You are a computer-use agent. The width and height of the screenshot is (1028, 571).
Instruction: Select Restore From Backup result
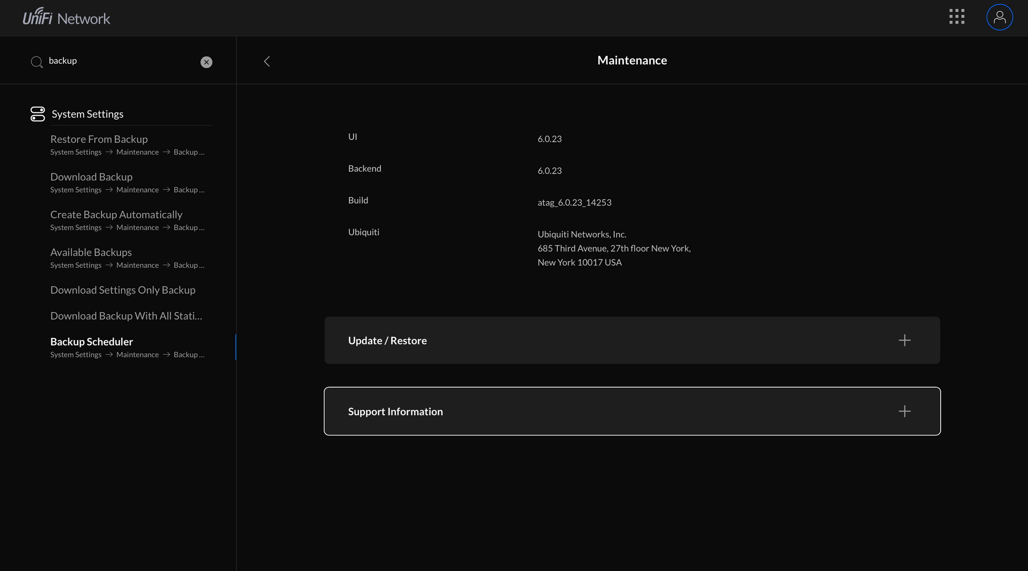click(99, 139)
